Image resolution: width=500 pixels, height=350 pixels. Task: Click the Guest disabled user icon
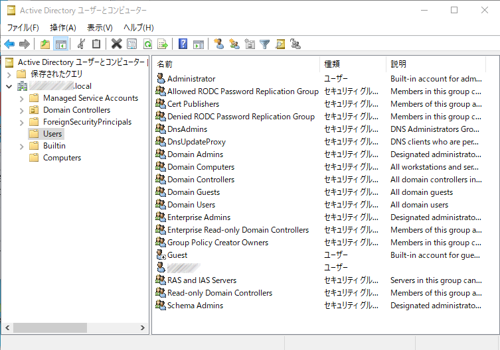(161, 255)
